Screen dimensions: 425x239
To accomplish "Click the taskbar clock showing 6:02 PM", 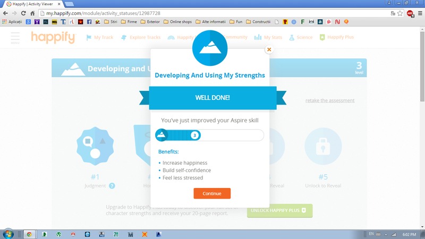I will [409, 234].
